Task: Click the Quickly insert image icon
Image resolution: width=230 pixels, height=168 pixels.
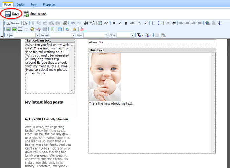Action: tap(14, 29)
